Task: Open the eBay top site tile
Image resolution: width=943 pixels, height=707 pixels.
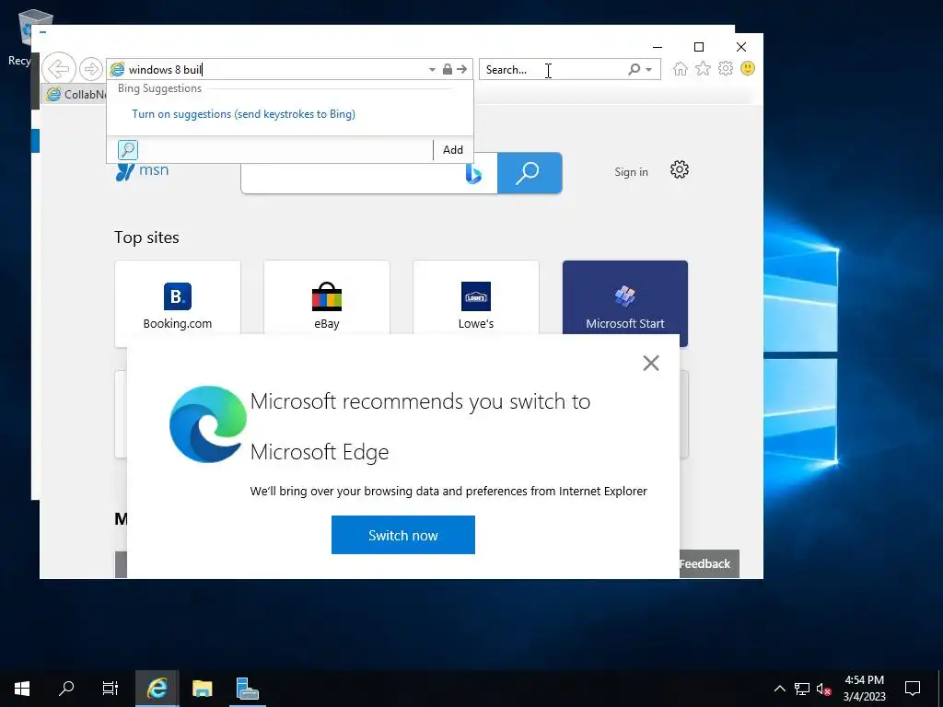Action: click(x=327, y=297)
